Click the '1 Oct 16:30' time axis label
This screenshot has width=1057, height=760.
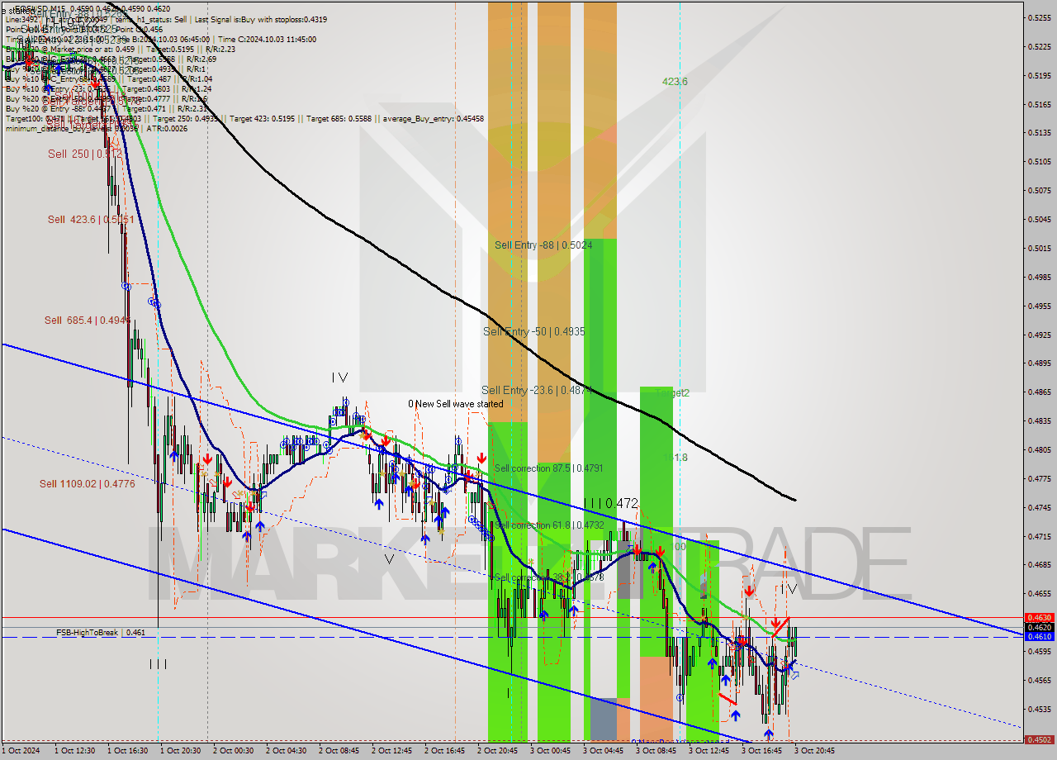[x=129, y=751]
